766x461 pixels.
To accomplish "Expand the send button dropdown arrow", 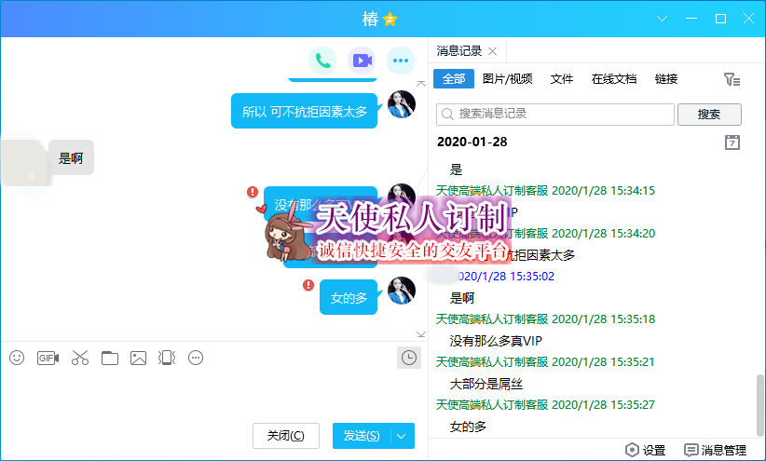I will click(402, 436).
